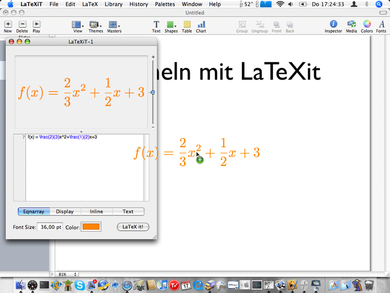Click the New slide toolbar icon
This screenshot has width=390, height=293.
click(x=8, y=24)
